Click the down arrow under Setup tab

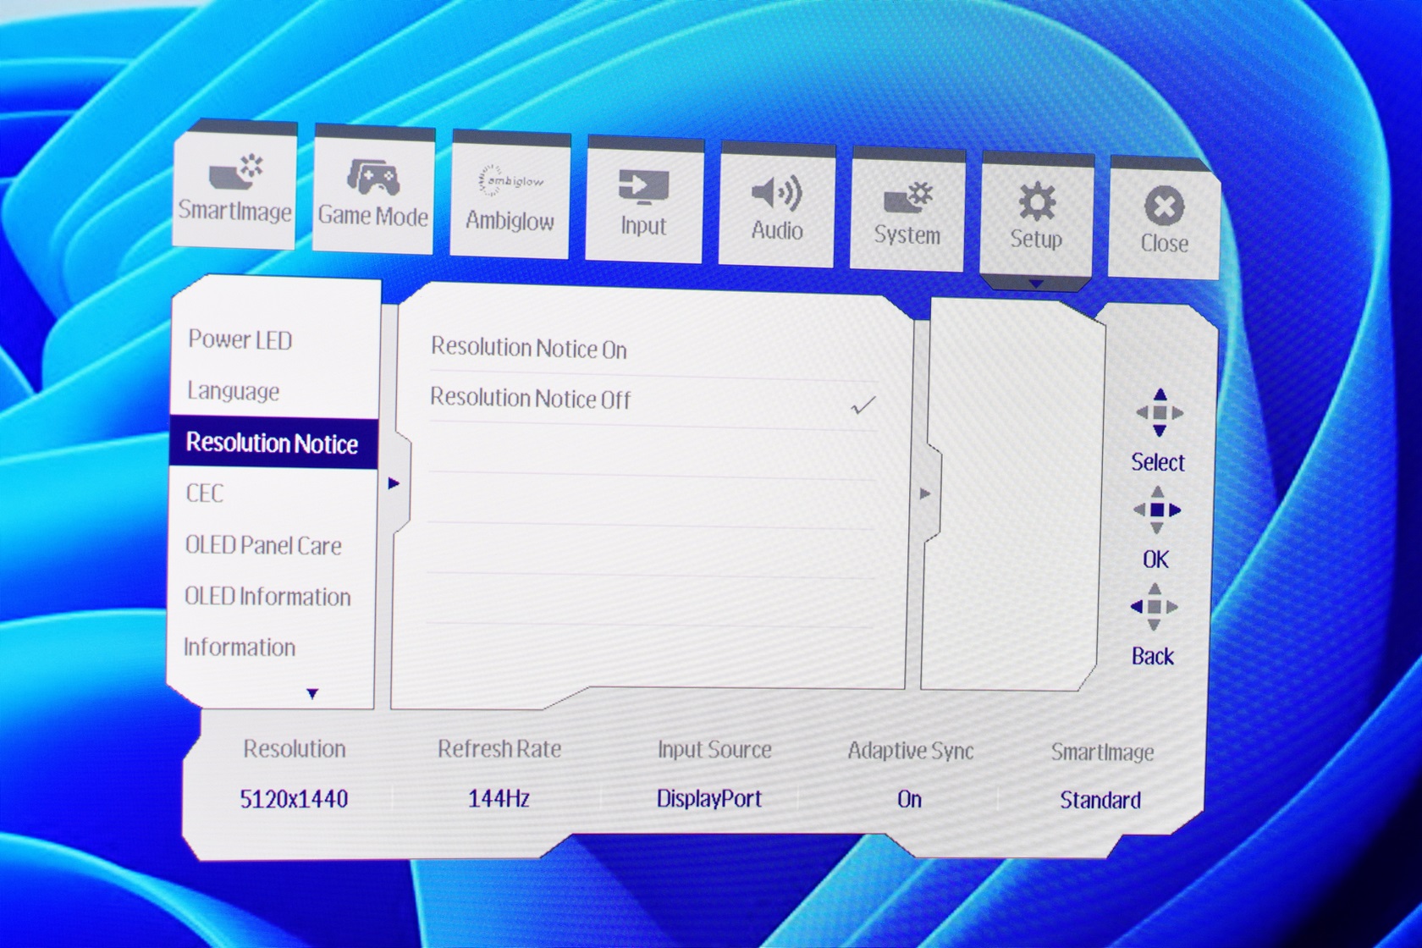pyautogui.click(x=1036, y=284)
